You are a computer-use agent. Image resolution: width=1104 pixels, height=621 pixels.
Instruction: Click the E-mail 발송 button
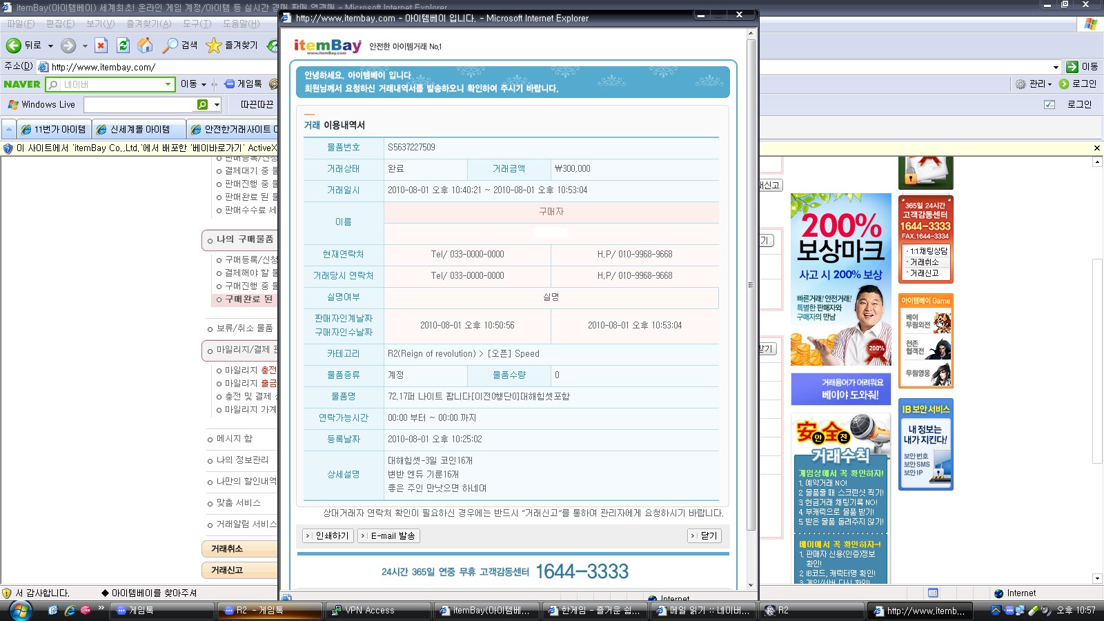[x=388, y=536]
